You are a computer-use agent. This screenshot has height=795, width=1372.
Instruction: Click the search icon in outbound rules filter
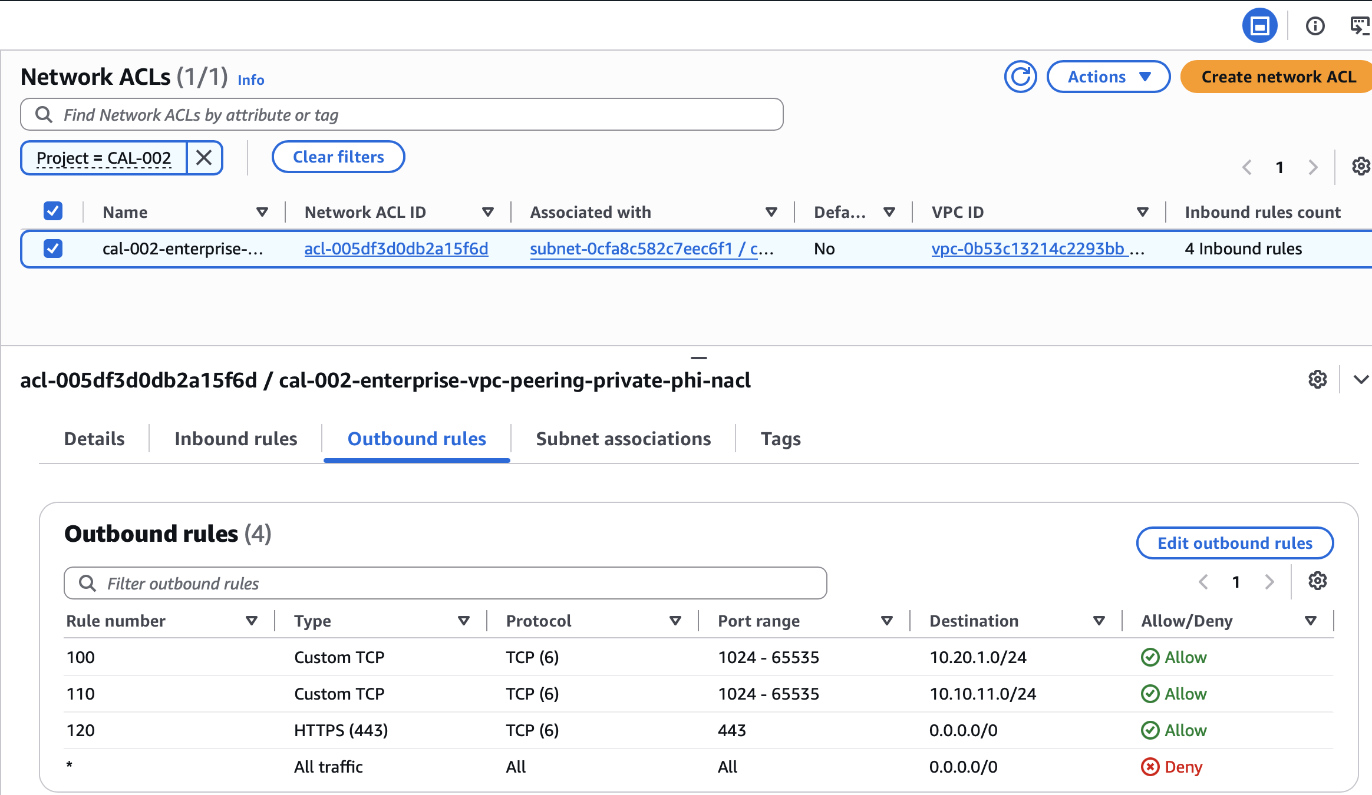pyautogui.click(x=87, y=583)
